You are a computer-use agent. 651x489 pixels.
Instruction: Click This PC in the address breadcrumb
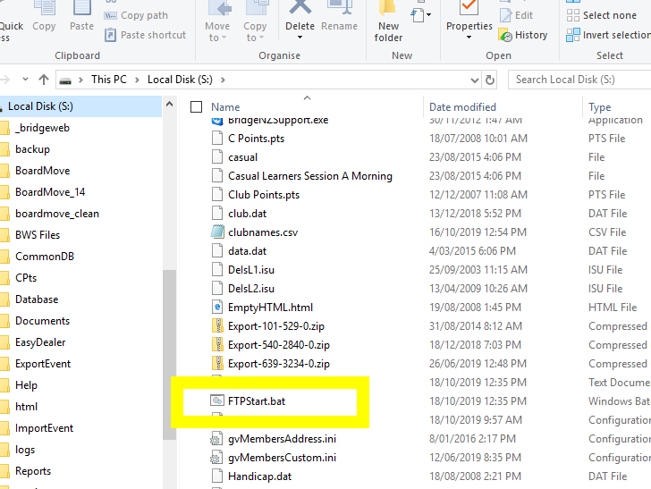tap(108, 80)
